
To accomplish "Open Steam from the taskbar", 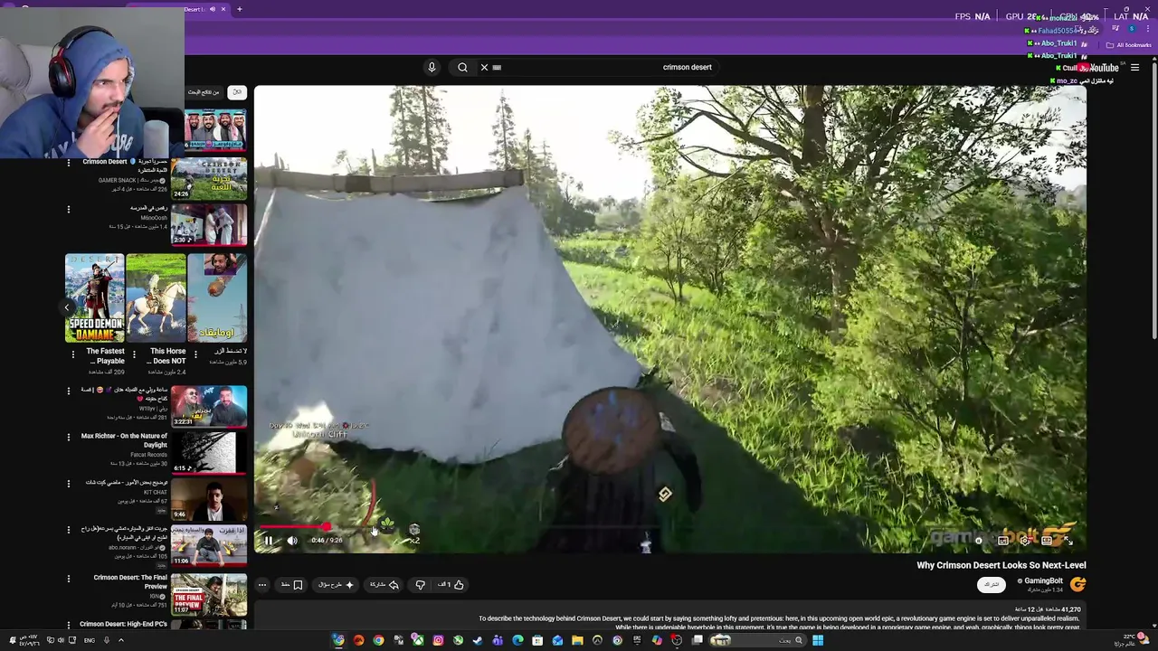I will click(x=478, y=640).
